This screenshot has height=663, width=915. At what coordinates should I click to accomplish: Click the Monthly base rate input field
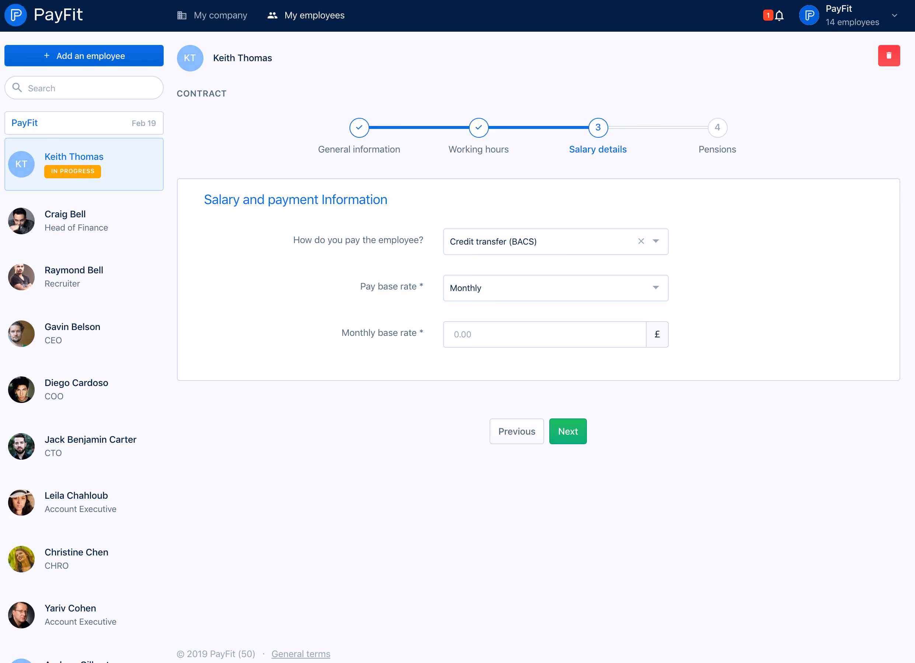(x=545, y=334)
